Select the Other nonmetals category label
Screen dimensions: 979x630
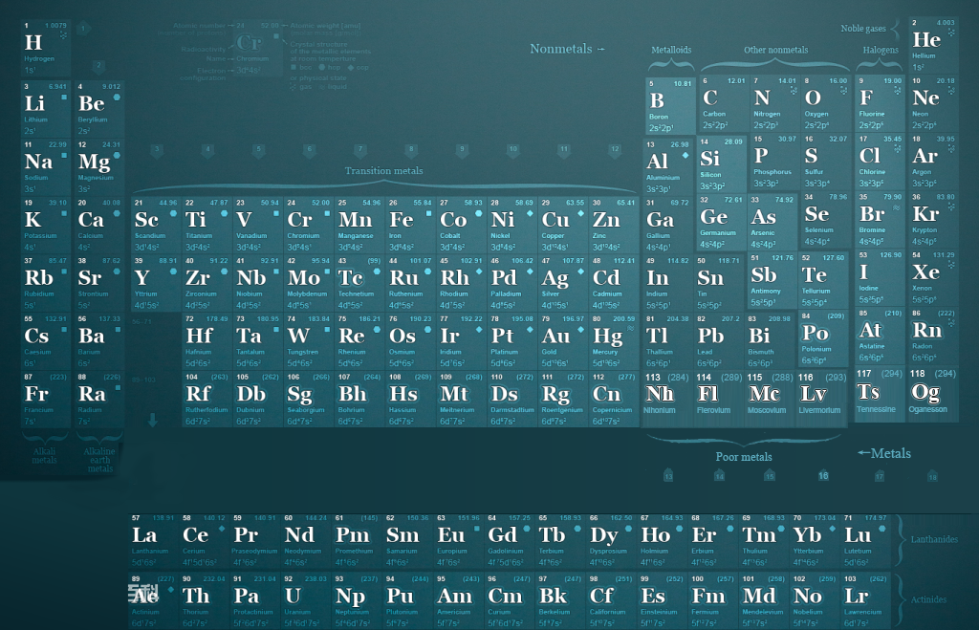[x=775, y=50]
